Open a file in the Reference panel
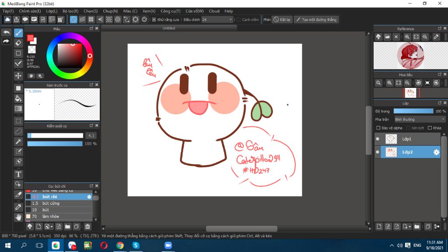 pyautogui.click(x=387, y=37)
